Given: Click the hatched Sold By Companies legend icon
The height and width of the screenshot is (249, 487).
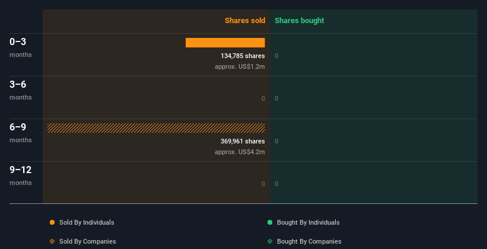Looking at the screenshot, I should 52,241.
